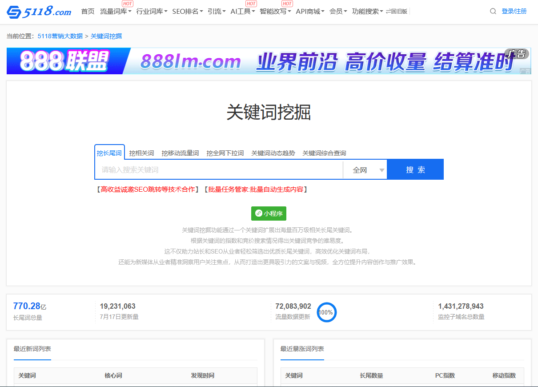Viewport: 538px width, 387px height.
Task: Go to 首页 home page
Action: (x=88, y=12)
